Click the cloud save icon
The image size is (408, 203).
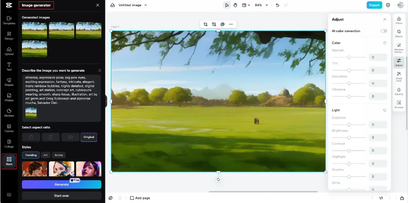(x=113, y=5)
